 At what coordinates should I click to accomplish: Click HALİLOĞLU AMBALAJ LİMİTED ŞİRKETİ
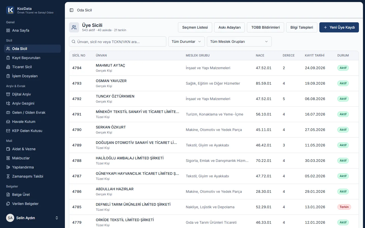(x=130, y=158)
